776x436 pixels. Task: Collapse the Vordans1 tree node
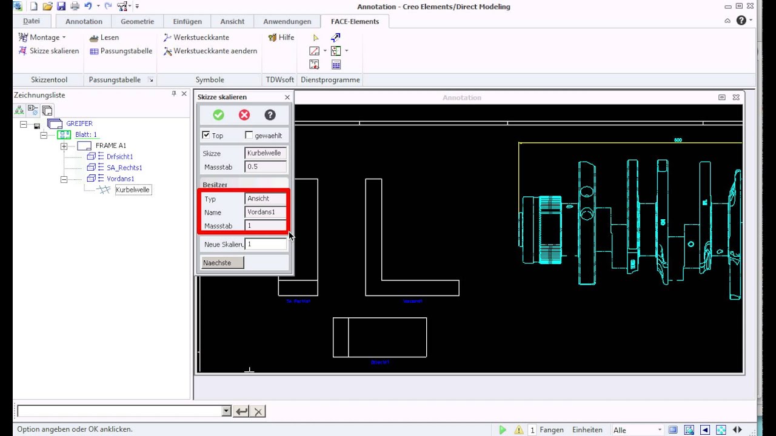coord(64,179)
